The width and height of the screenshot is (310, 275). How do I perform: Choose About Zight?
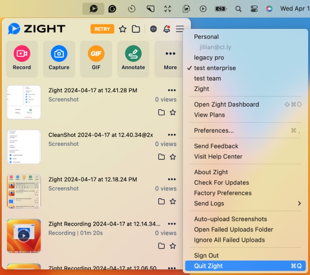click(x=245, y=172)
